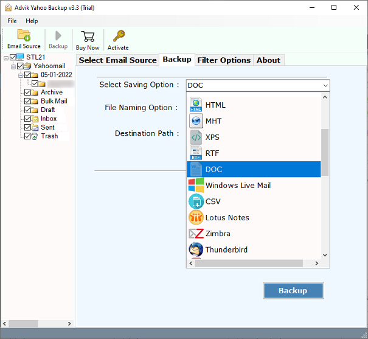Uncheck the Archive folder checkbox
368x339 pixels.
pos(27,93)
